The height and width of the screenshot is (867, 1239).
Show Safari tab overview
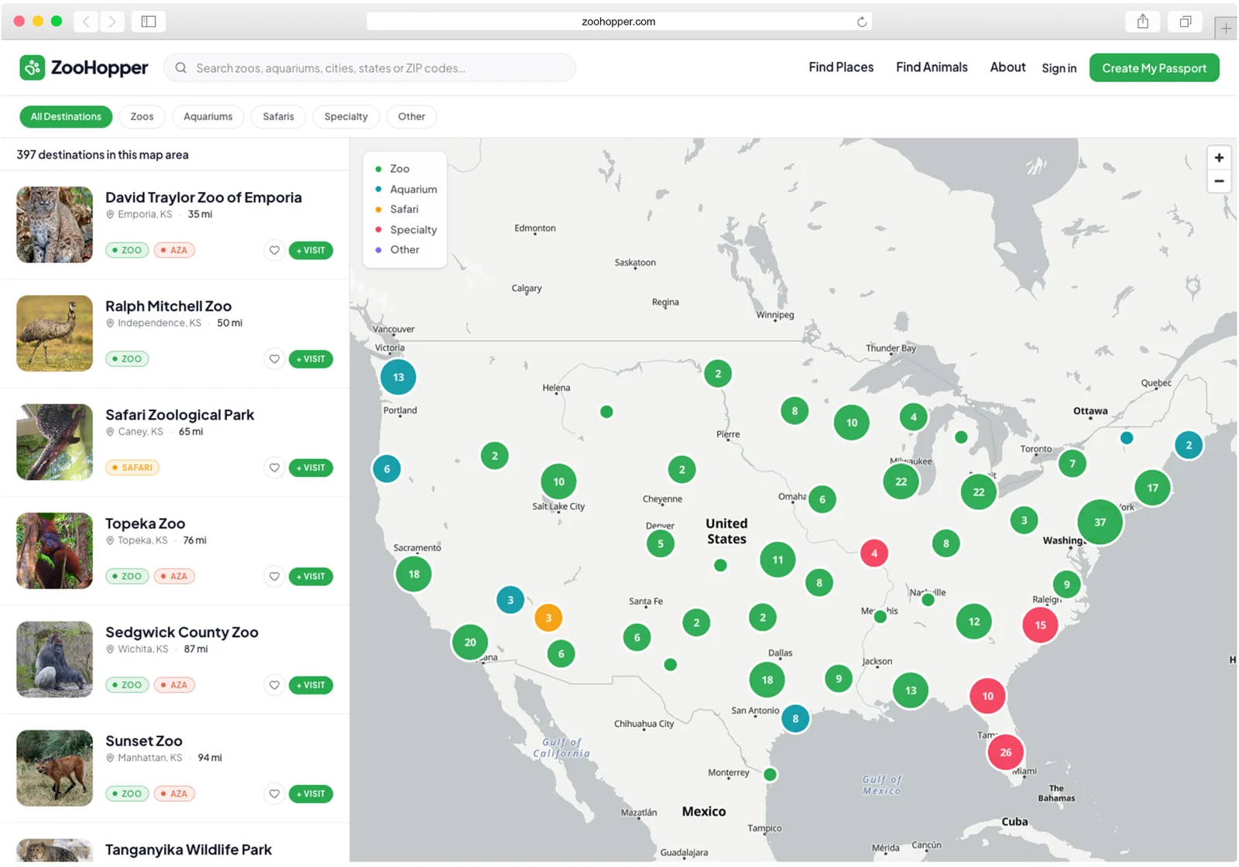pyautogui.click(x=1186, y=22)
